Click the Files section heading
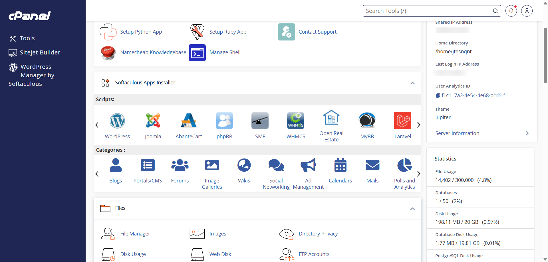 pos(120,208)
